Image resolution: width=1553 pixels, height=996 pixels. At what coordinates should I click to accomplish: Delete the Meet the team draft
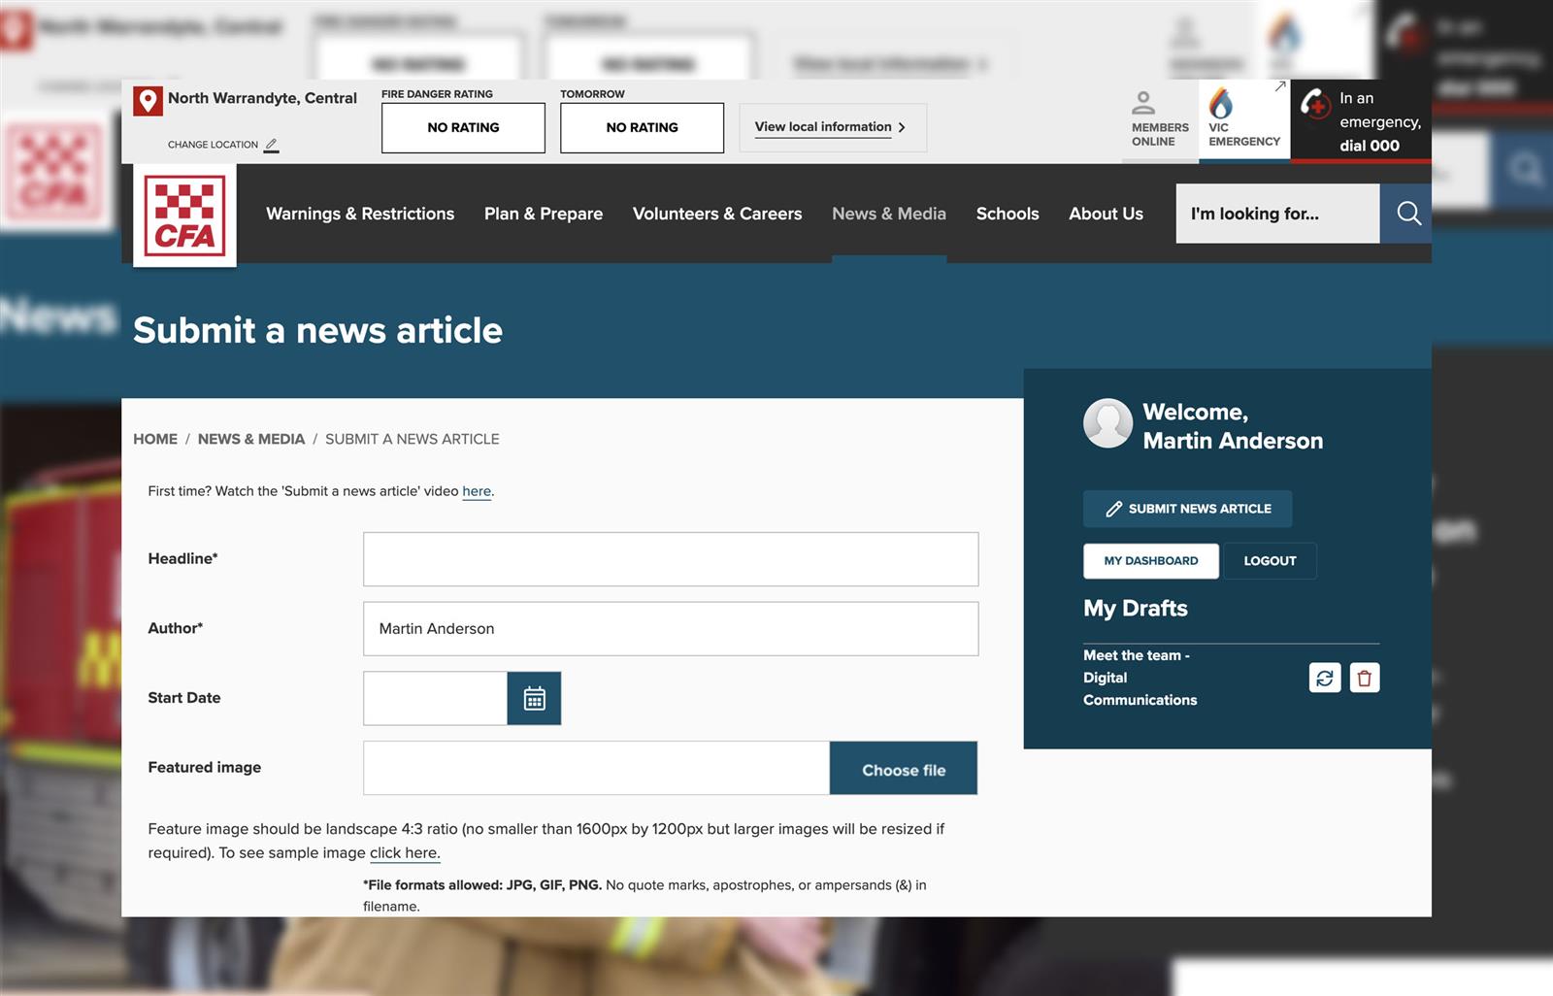point(1365,678)
